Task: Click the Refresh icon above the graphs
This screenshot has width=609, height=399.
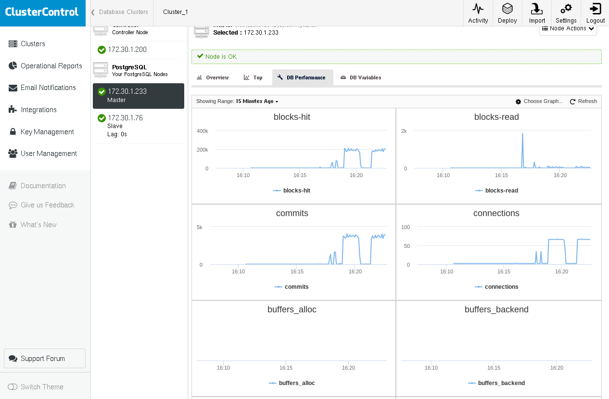Action: (x=583, y=102)
